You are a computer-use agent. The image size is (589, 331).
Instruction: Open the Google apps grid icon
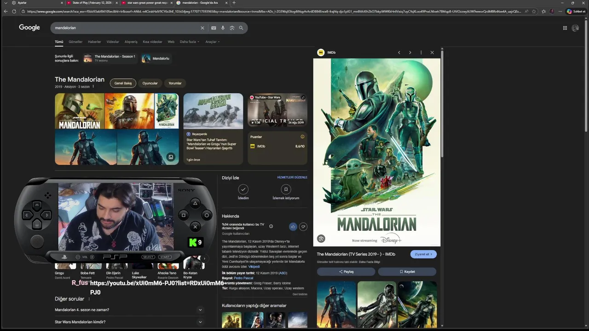pos(565,28)
